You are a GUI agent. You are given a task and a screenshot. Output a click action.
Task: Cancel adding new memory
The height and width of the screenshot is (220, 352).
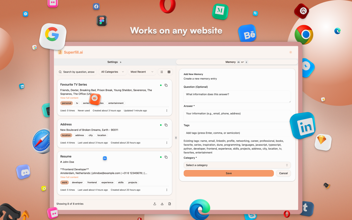284,173
